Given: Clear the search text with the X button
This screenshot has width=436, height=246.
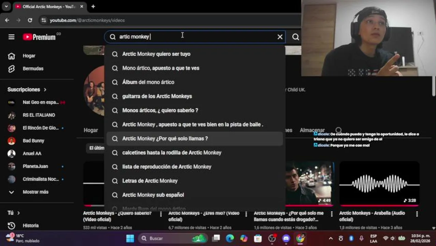Looking at the screenshot, I should click(x=280, y=37).
